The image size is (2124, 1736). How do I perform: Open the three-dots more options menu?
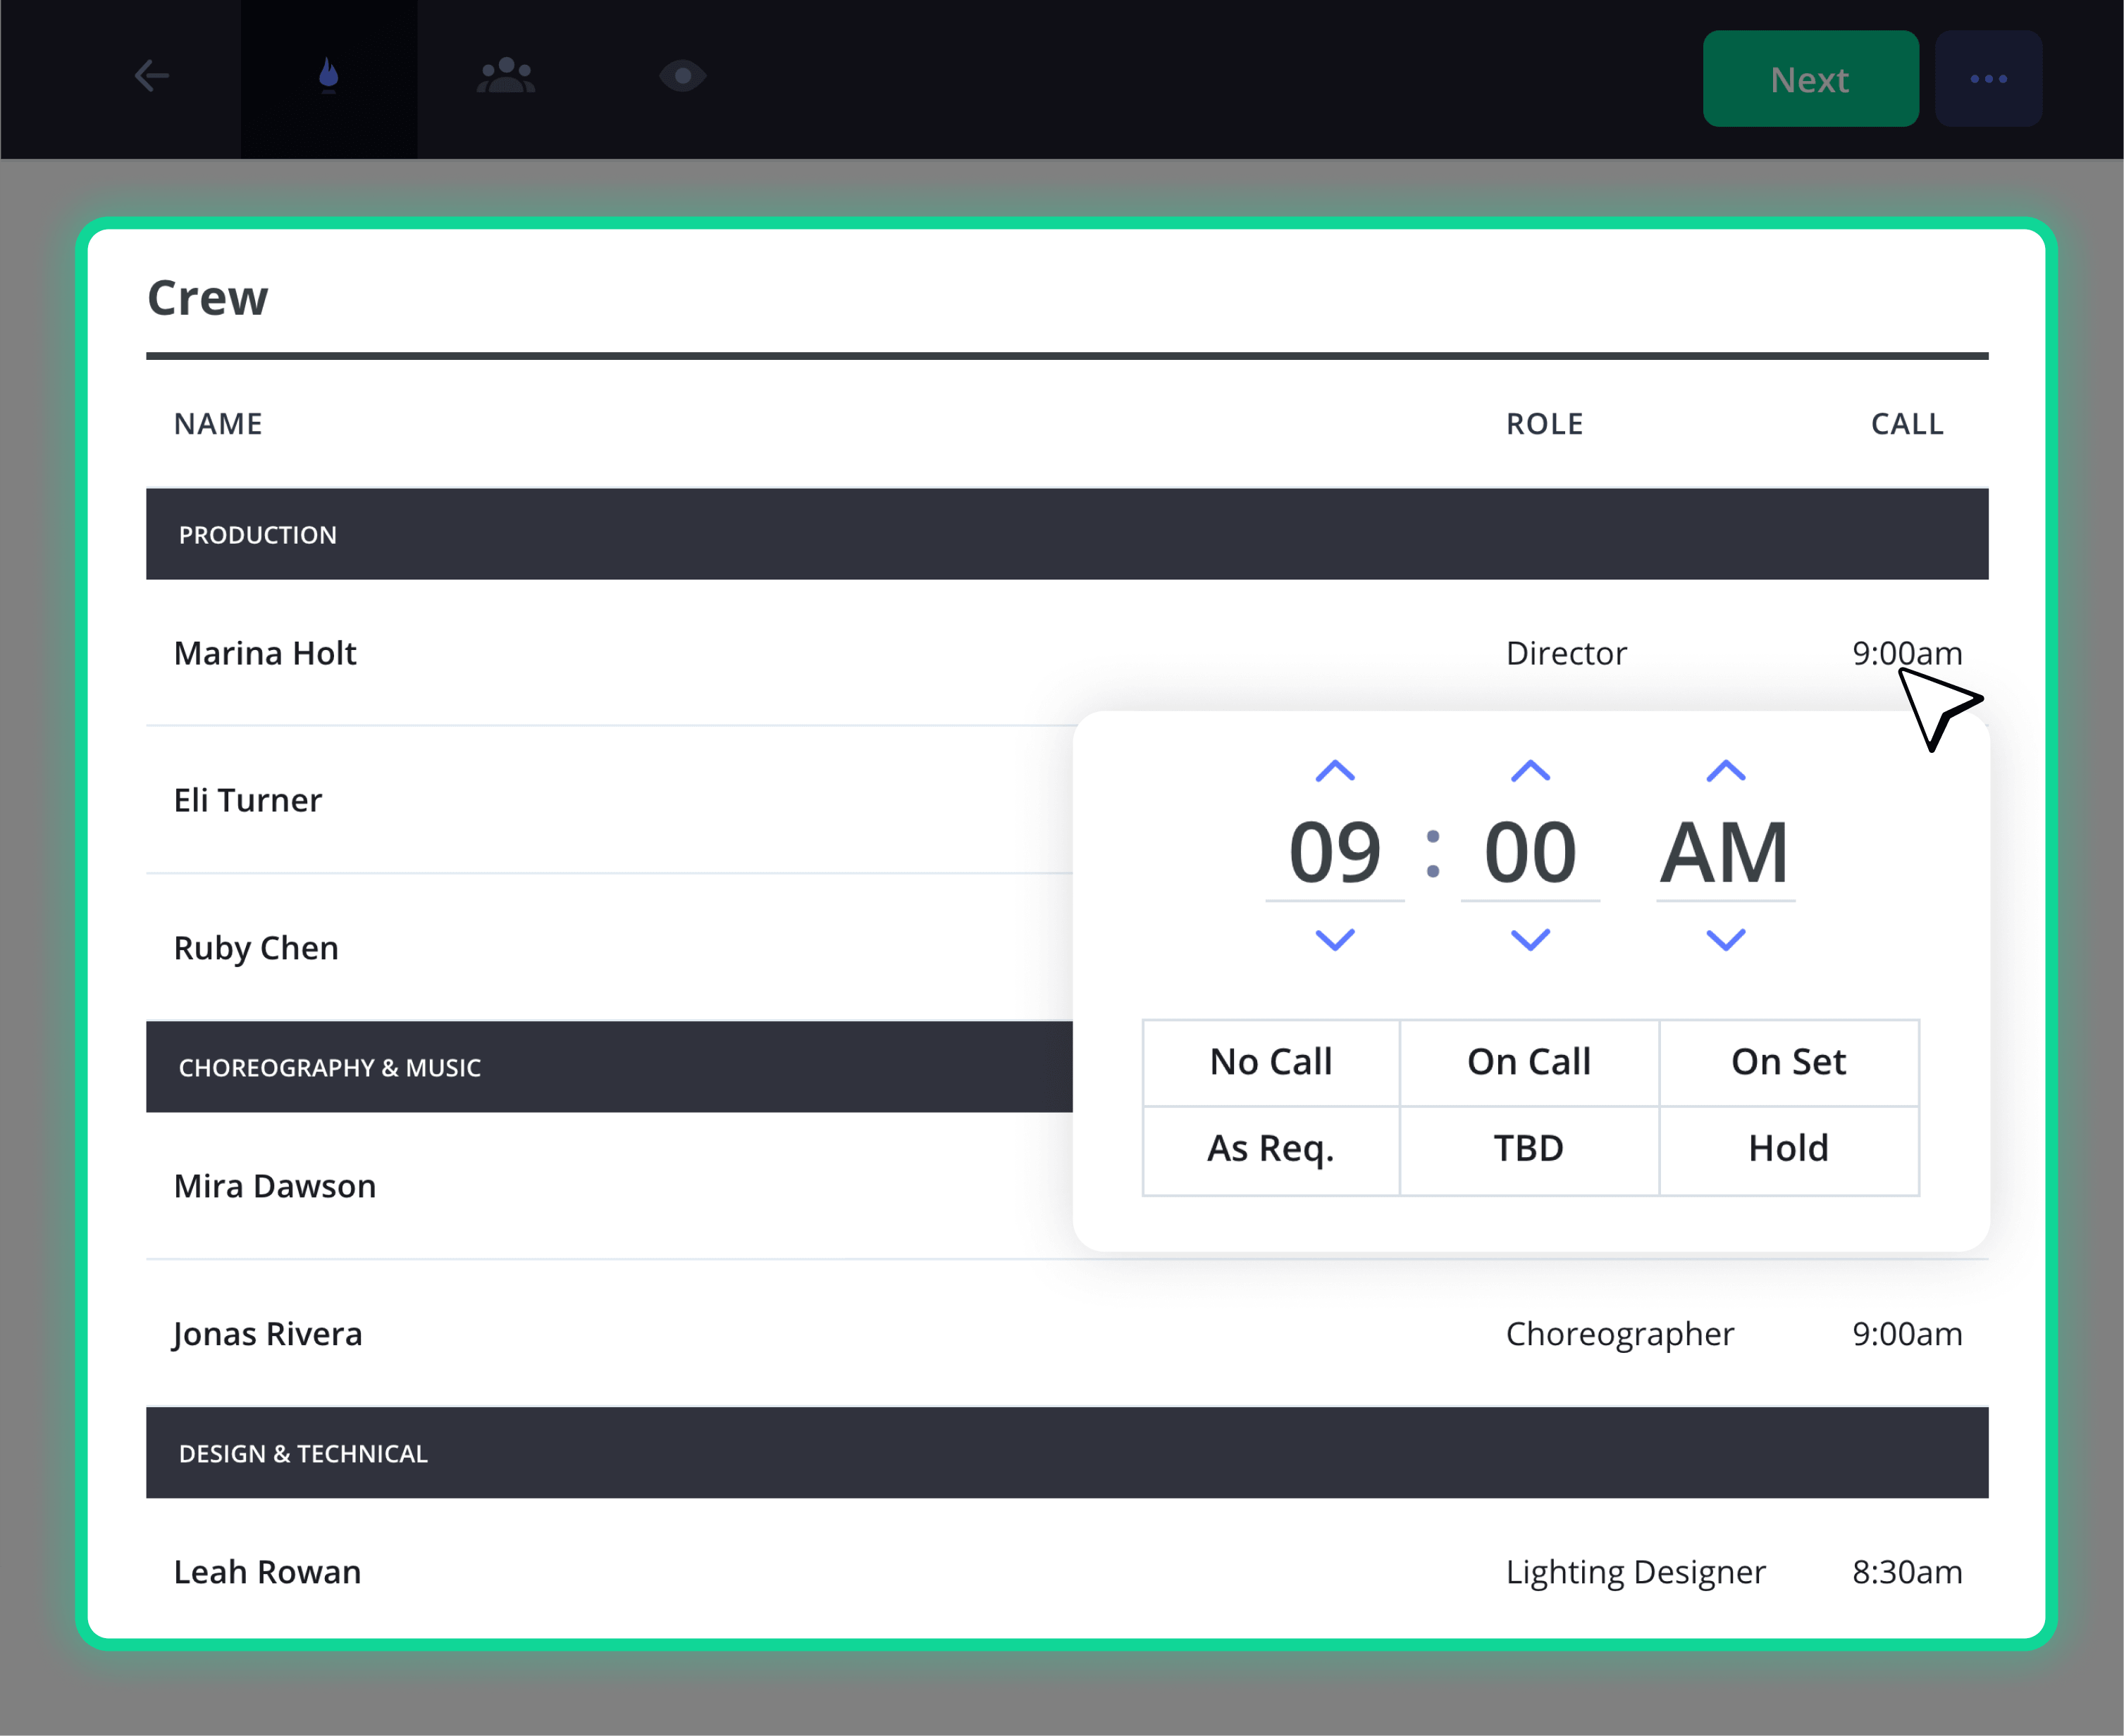pos(1989,79)
